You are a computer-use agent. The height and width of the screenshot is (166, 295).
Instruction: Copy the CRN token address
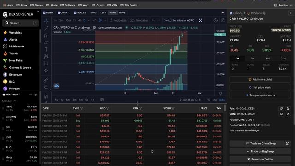tap(281, 114)
